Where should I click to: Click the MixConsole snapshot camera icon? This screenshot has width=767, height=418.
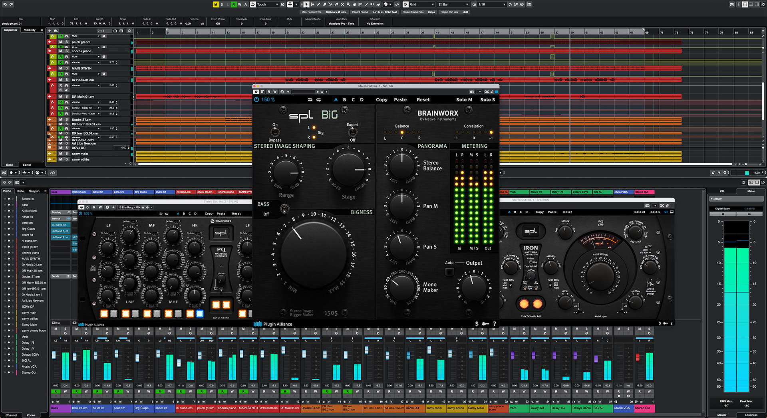17,182
